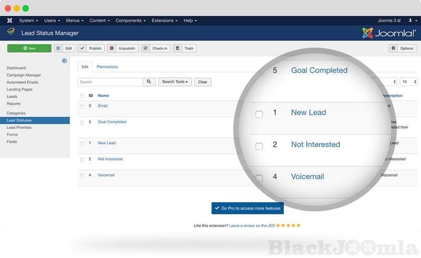Open the list limit dropdown showing 10
Screen dimensions: 421x258
coord(408,82)
